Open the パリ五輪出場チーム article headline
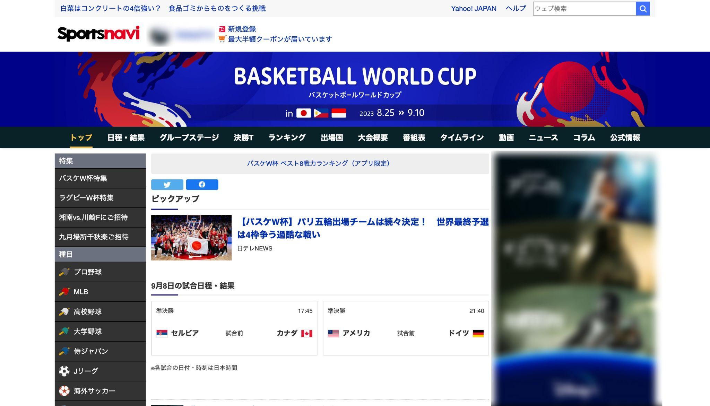 coord(363,228)
